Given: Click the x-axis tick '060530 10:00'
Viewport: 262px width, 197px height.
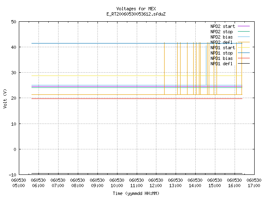Looking at the screenshot, I should point(117,183).
